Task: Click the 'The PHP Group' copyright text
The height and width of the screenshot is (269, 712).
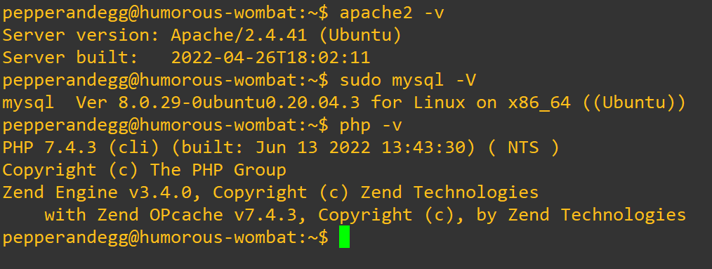Action: (218, 170)
